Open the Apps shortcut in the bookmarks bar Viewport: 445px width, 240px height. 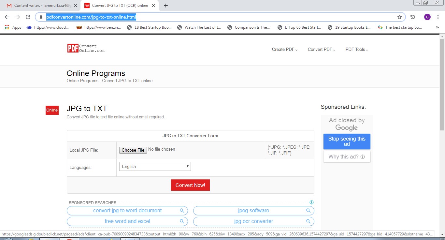click(13, 27)
